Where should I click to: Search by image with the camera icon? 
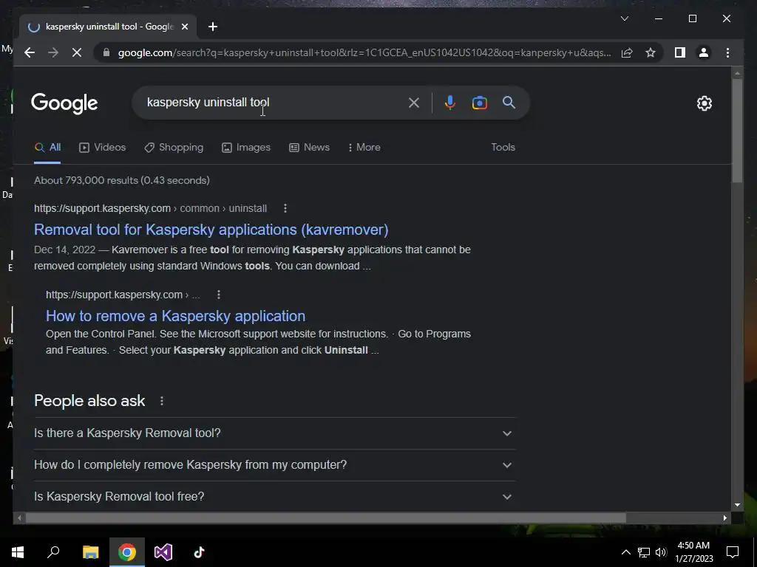tap(479, 103)
